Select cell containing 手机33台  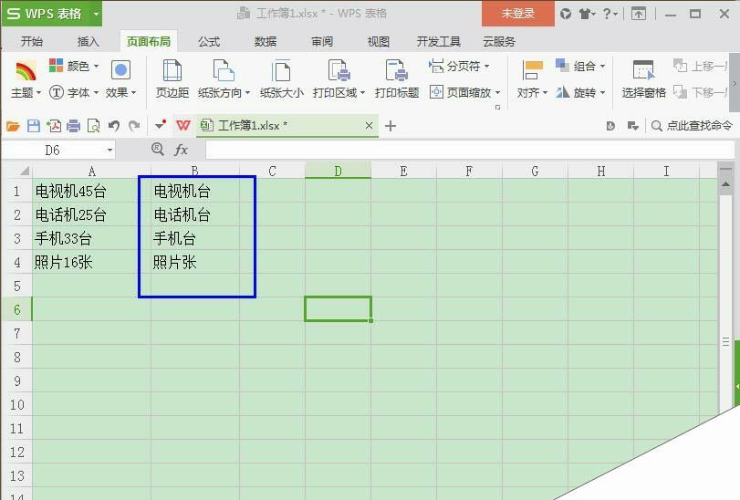pos(91,238)
